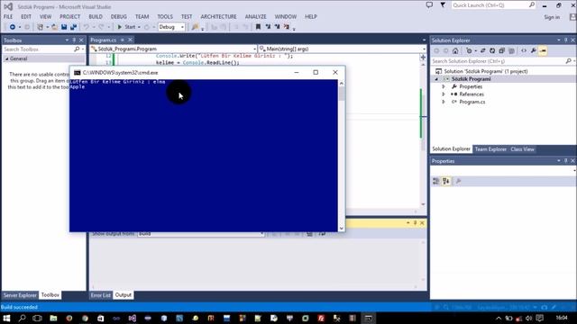Screen dimensions: 577x324
Task: Toggle auto-hide pin of Solution Explorer
Action: click(566, 40)
